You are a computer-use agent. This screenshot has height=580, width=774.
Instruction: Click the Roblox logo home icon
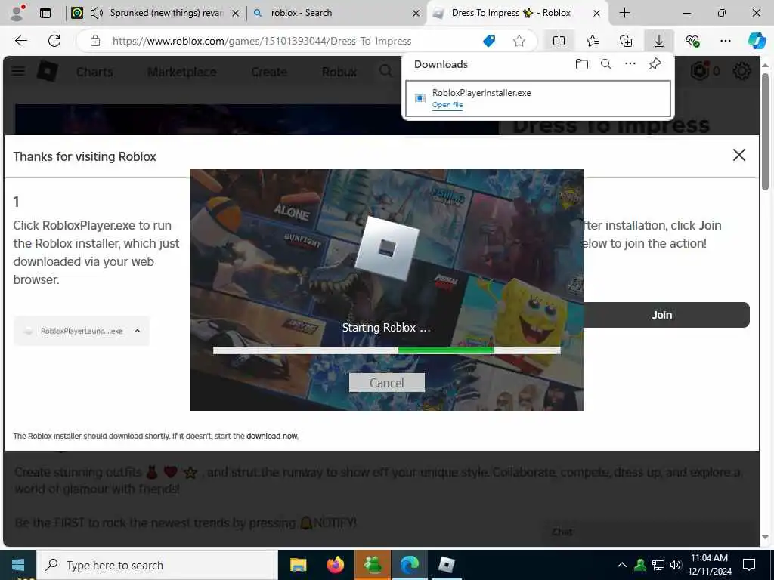point(48,72)
